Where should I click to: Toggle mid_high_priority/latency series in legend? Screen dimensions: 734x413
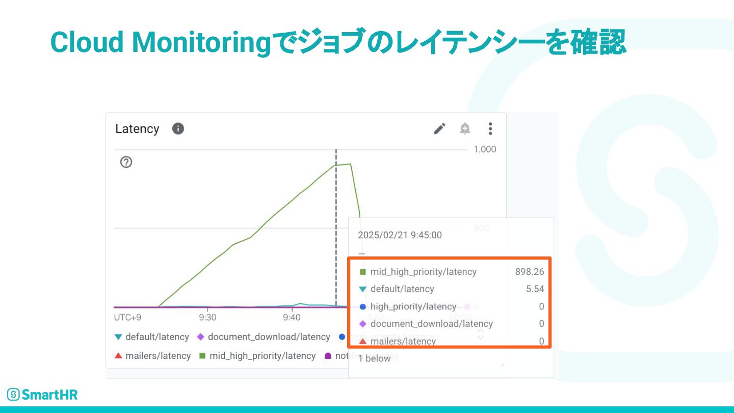(x=257, y=356)
